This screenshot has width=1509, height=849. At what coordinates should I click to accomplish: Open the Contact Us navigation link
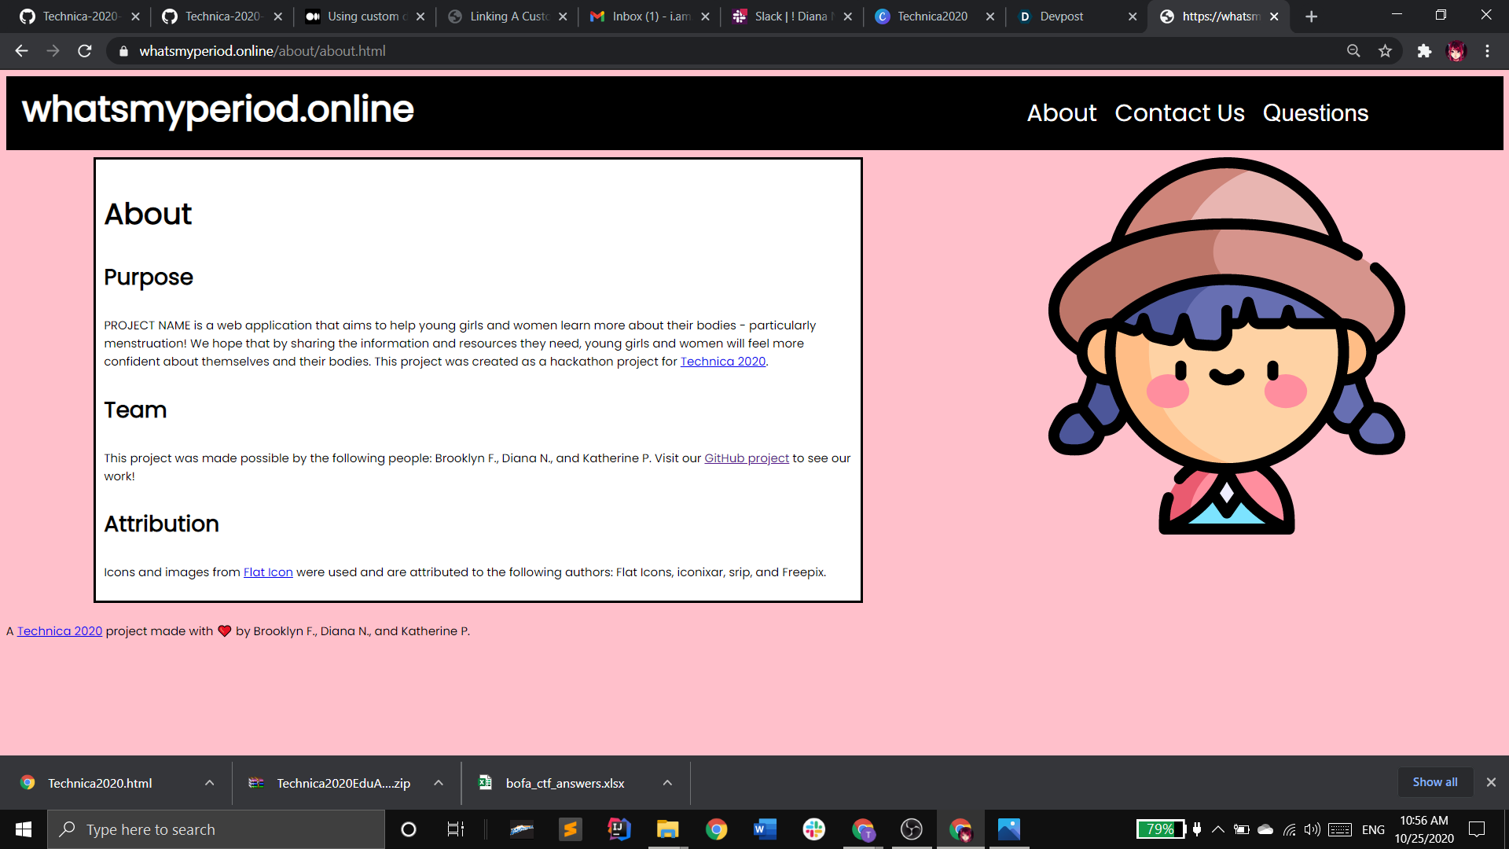click(x=1179, y=113)
